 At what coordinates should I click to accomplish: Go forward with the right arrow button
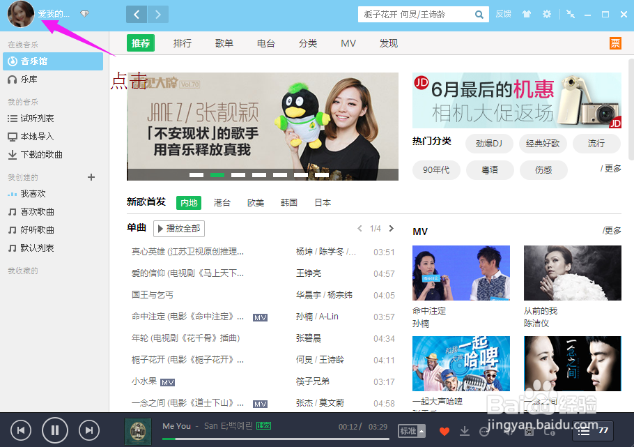tap(158, 15)
